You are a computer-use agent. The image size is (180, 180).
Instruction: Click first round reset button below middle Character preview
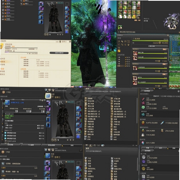click(52, 140)
